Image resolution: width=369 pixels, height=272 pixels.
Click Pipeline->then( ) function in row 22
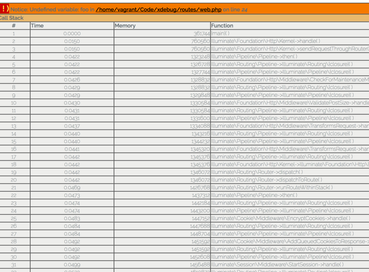coord(254,195)
